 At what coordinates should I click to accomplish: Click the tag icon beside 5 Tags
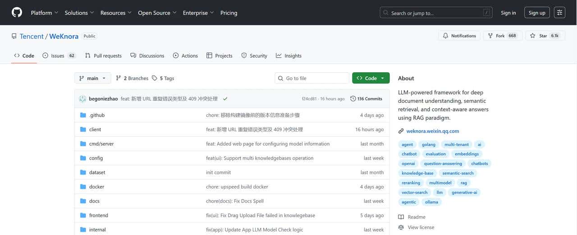pos(155,78)
